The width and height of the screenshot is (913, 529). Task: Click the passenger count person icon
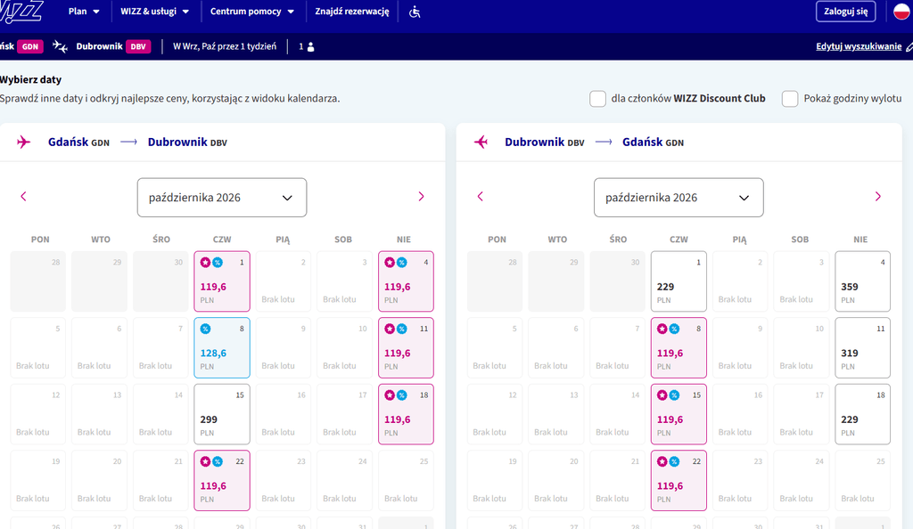click(311, 47)
